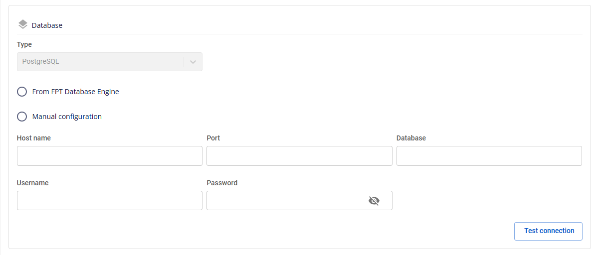Click the "From FPT Database Engine" option text

point(76,92)
